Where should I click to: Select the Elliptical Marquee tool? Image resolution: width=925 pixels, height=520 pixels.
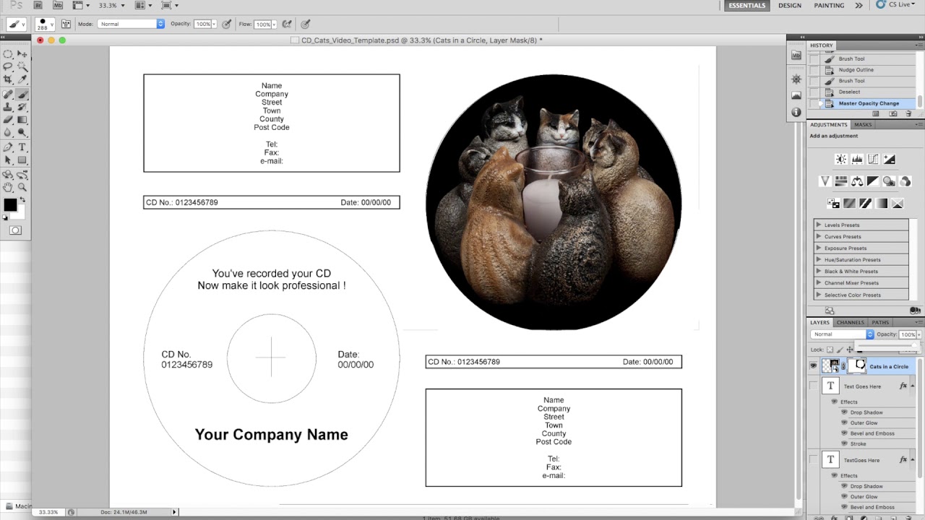(8, 54)
